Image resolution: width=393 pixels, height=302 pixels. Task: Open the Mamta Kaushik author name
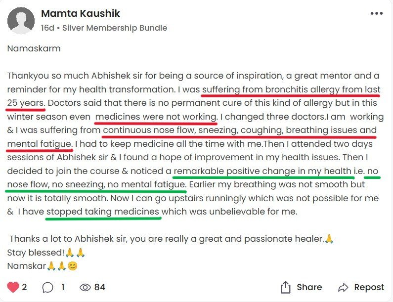pos(81,13)
